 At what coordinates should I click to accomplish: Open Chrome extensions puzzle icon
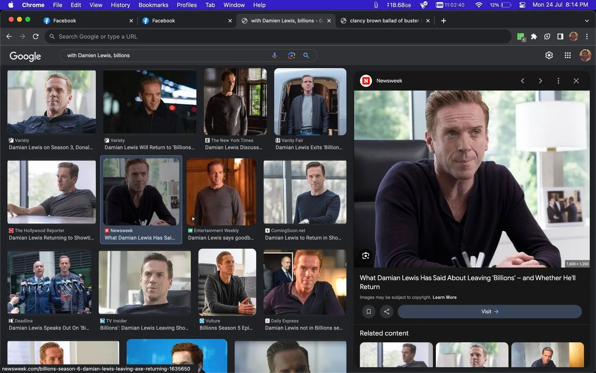[534, 37]
